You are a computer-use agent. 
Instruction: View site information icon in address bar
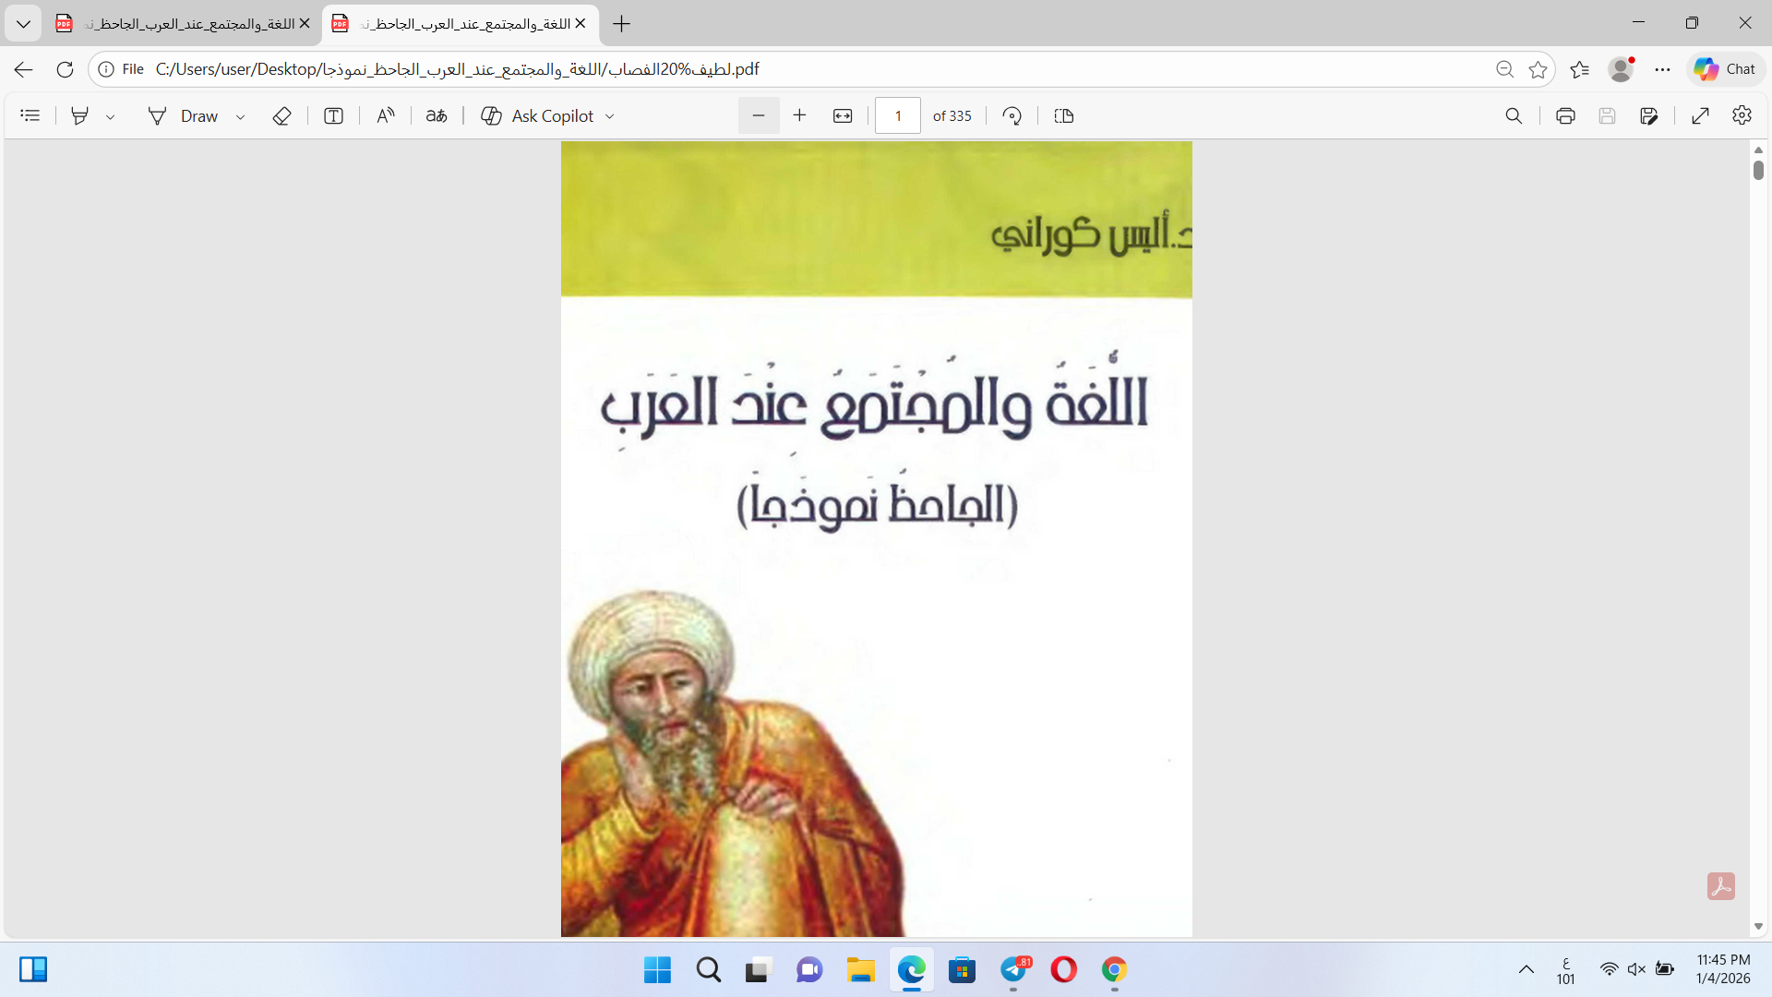tap(106, 69)
